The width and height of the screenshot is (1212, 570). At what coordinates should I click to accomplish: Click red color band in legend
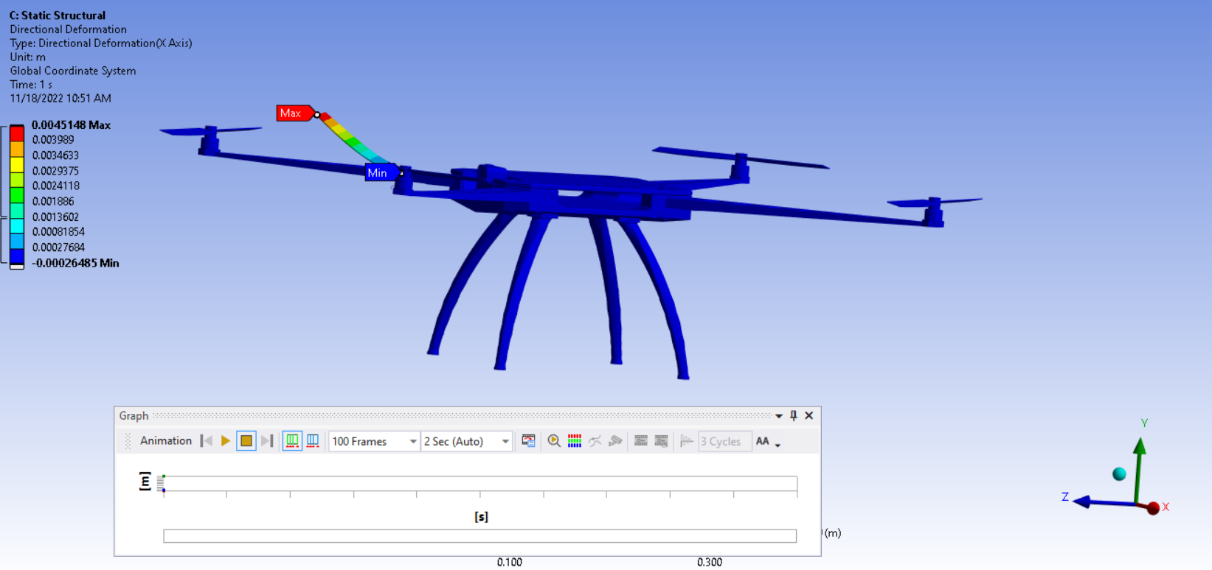pyautogui.click(x=16, y=133)
